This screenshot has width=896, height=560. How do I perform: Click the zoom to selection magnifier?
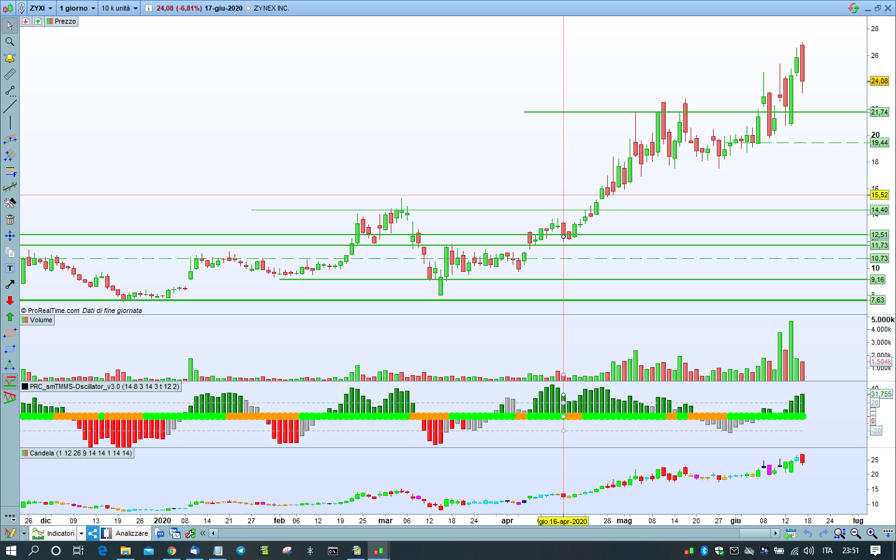point(839,533)
